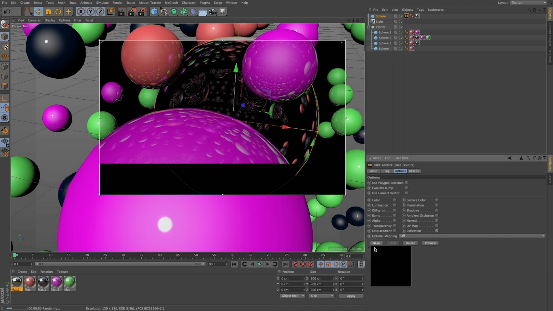Screen dimensions: 553x311
Task: Enable Evaluate Bump checkbox
Action: click(406, 188)
